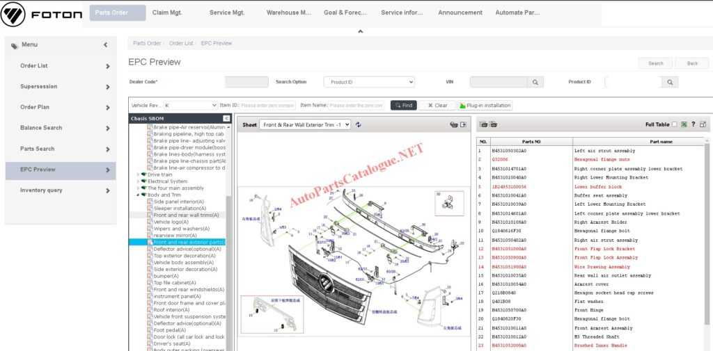Enable the Full Table checkbox
713x351 pixels.
(x=673, y=124)
